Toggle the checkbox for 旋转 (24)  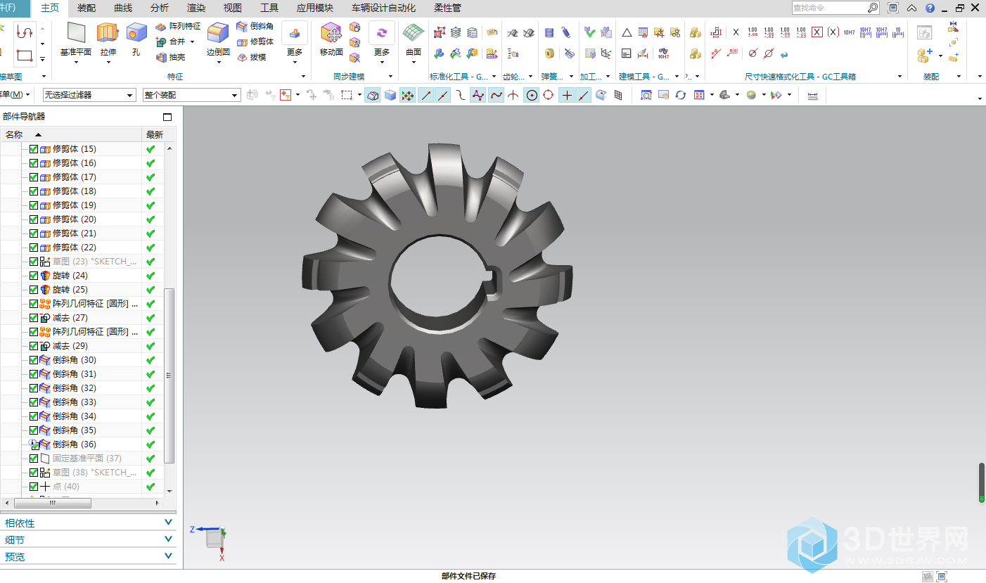34,276
